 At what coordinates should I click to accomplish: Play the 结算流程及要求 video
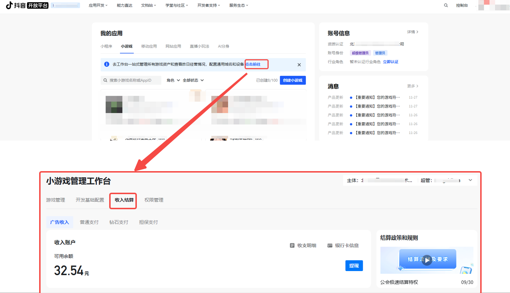427,260
